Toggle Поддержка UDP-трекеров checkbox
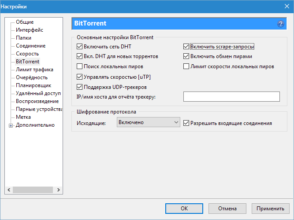Image resolution: width=294 pixels, height=220 pixels. (x=79, y=87)
